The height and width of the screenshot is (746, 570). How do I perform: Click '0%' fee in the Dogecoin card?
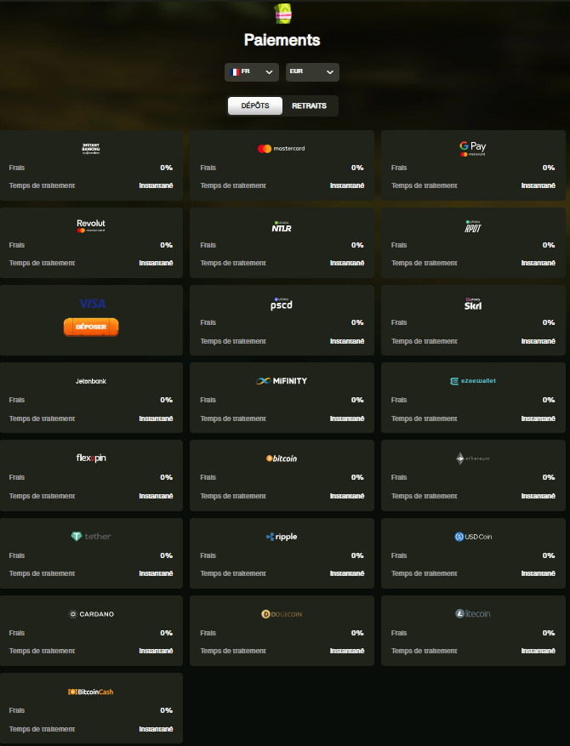[357, 633]
